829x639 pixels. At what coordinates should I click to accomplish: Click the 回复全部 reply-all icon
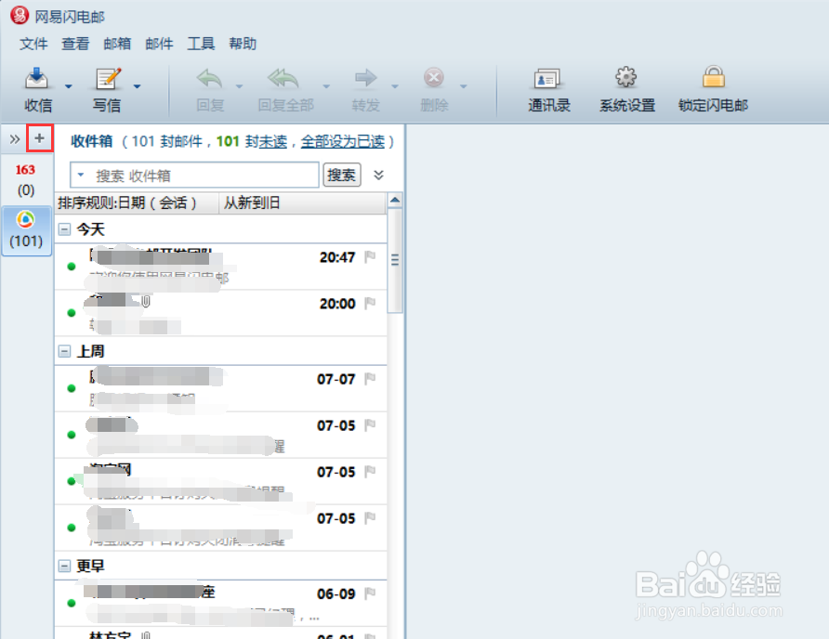click(x=283, y=78)
